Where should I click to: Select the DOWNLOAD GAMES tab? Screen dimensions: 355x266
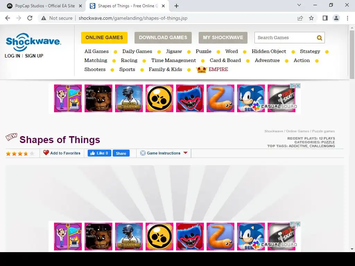[x=163, y=37]
